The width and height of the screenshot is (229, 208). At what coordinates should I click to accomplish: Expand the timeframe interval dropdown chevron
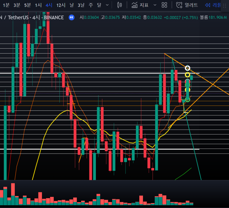(107, 5)
